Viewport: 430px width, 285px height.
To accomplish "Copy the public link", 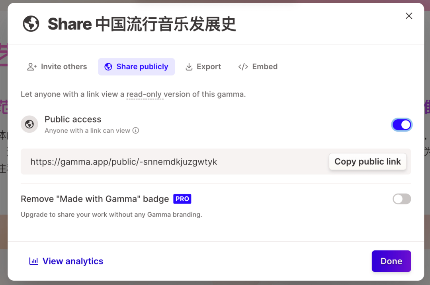I will 367,161.
